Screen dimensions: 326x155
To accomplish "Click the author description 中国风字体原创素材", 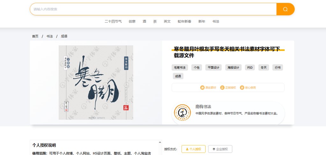I will (x=237, y=113).
